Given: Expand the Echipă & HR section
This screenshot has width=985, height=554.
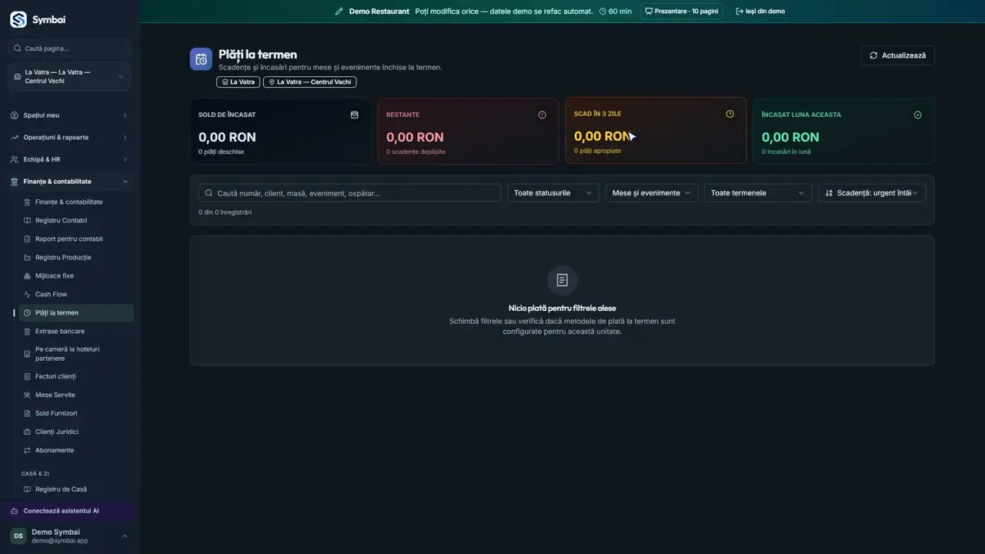Looking at the screenshot, I should [69, 159].
